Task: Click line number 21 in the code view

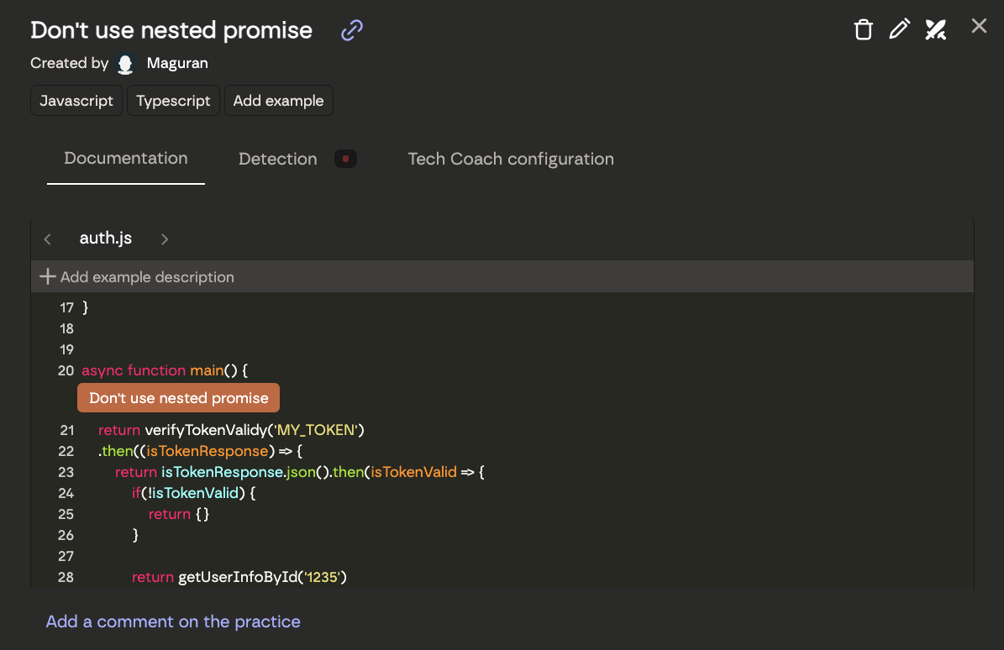Action: click(x=66, y=429)
